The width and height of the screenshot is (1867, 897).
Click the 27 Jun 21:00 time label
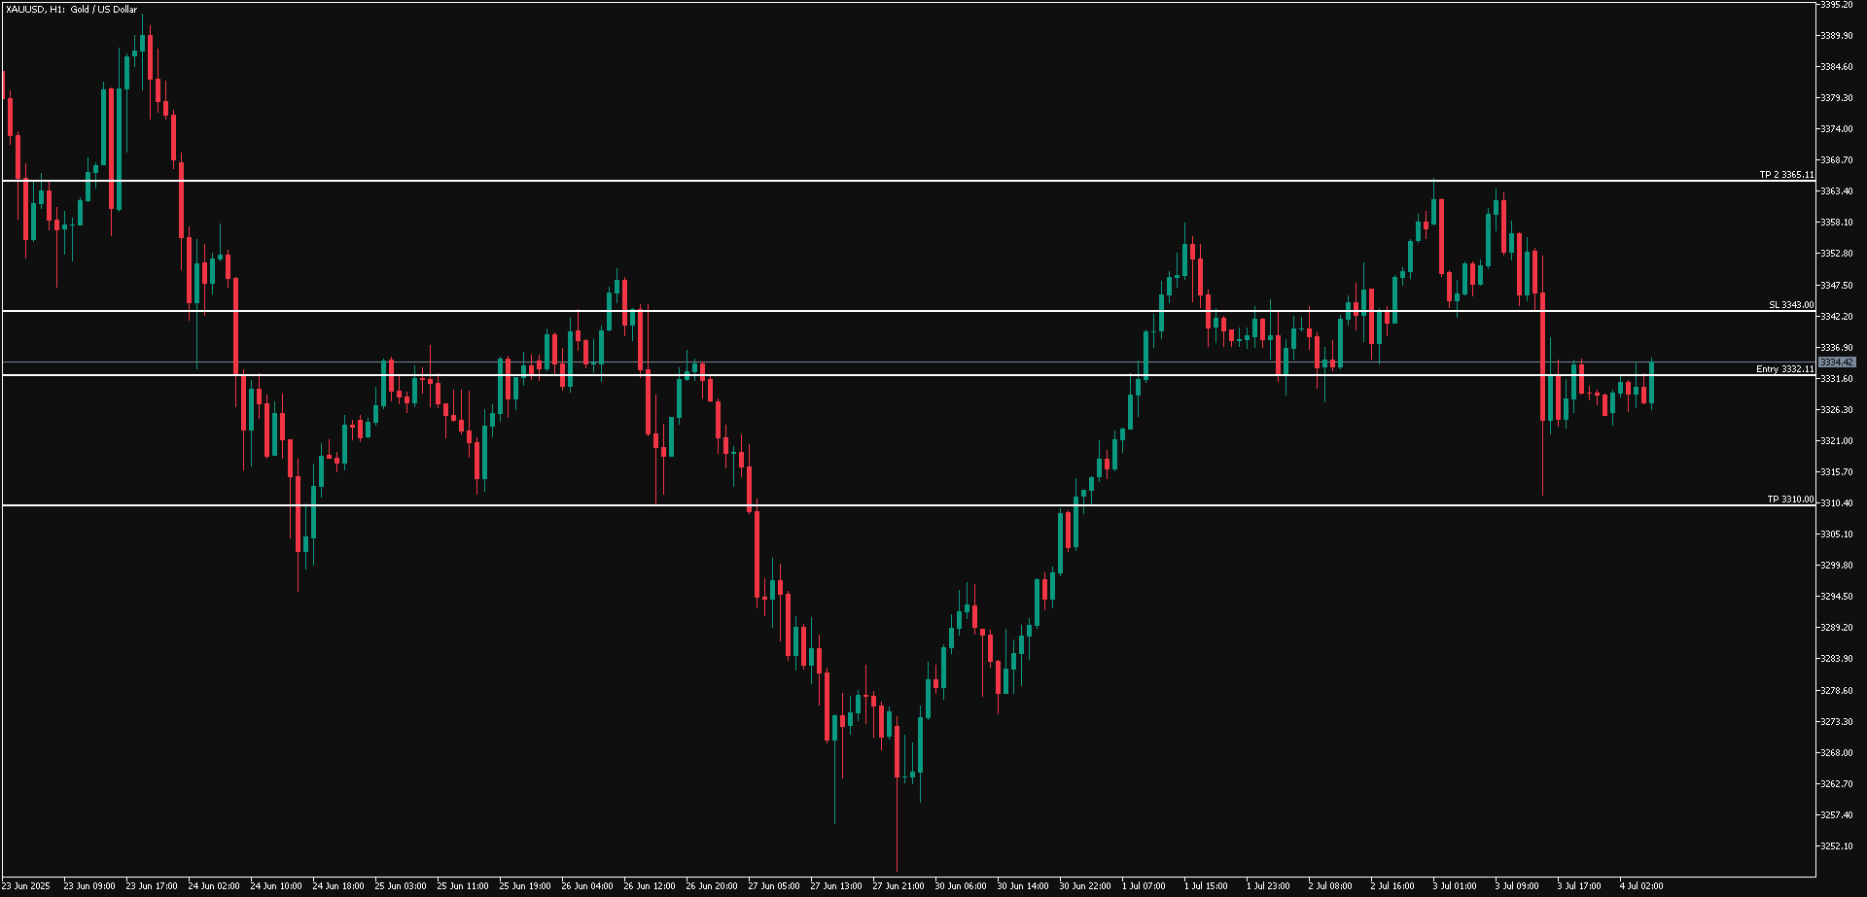click(x=899, y=886)
